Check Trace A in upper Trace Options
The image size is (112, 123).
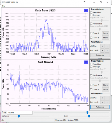[91, 33]
